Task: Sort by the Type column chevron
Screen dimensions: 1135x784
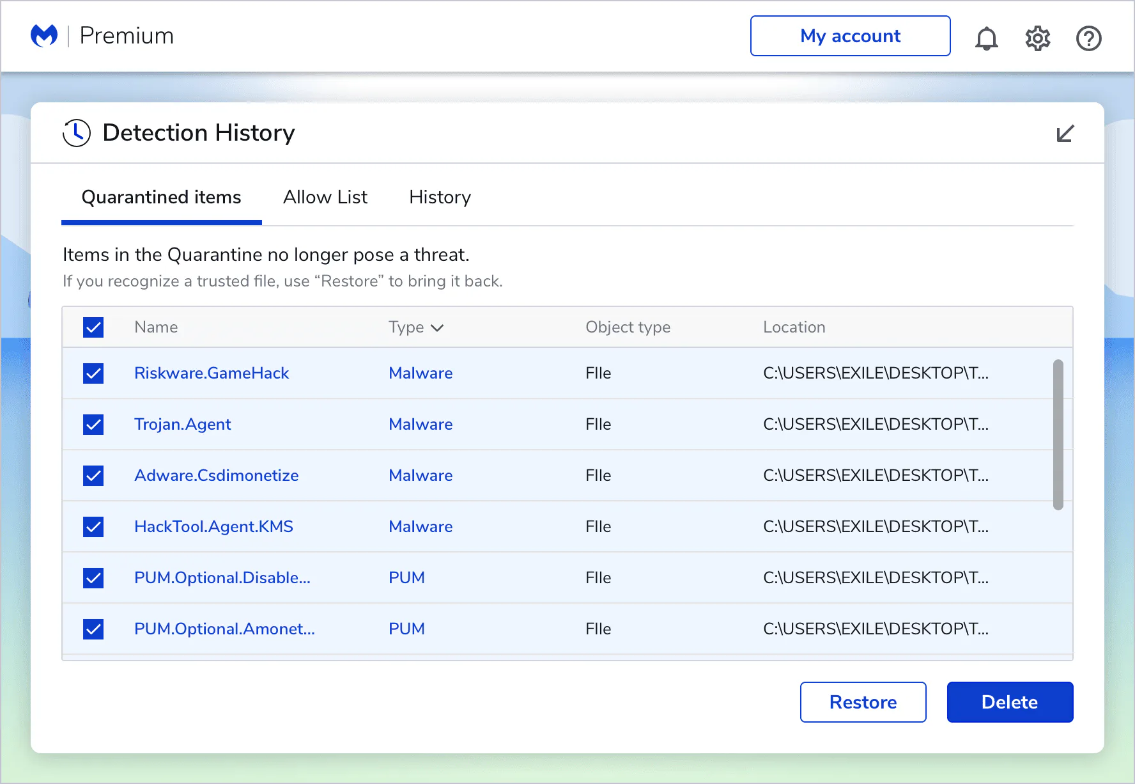Action: [x=437, y=328]
